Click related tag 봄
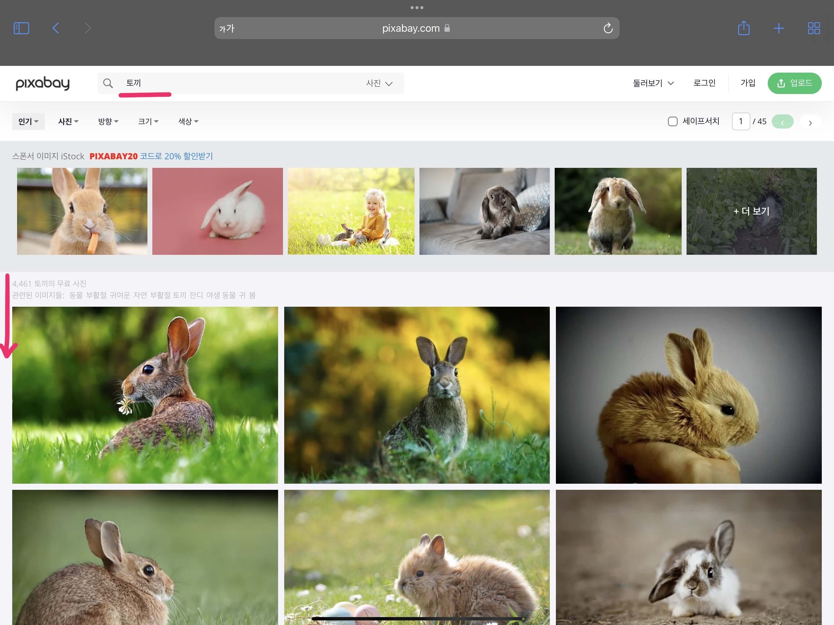Image resolution: width=834 pixels, height=625 pixels. coord(252,295)
